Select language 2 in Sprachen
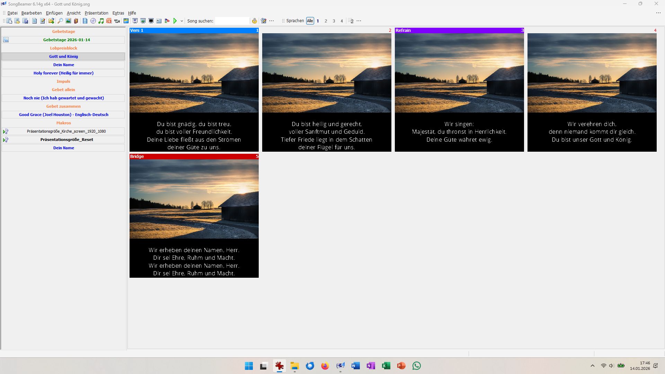 (326, 21)
